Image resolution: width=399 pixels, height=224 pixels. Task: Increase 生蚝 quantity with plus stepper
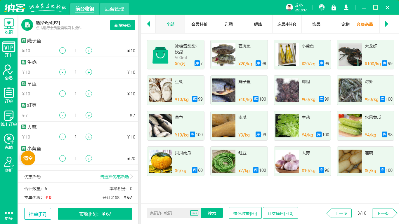[89, 72]
